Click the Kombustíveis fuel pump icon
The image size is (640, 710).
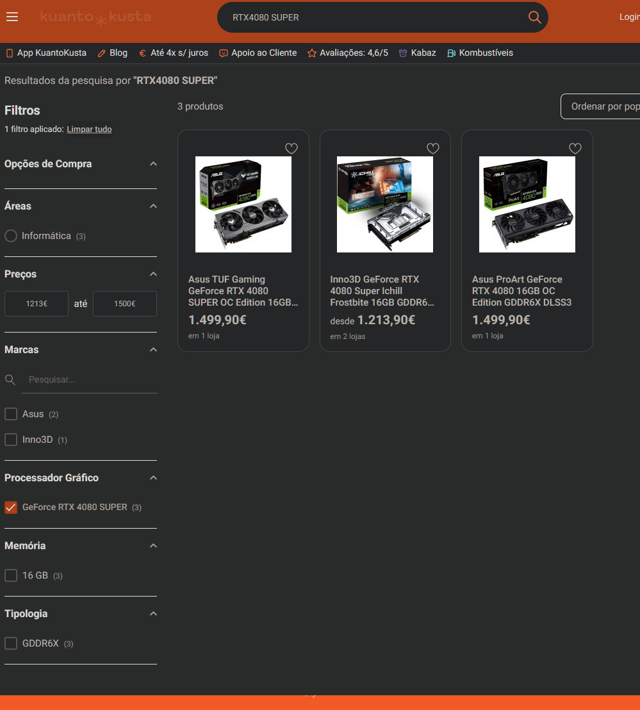[x=451, y=53]
